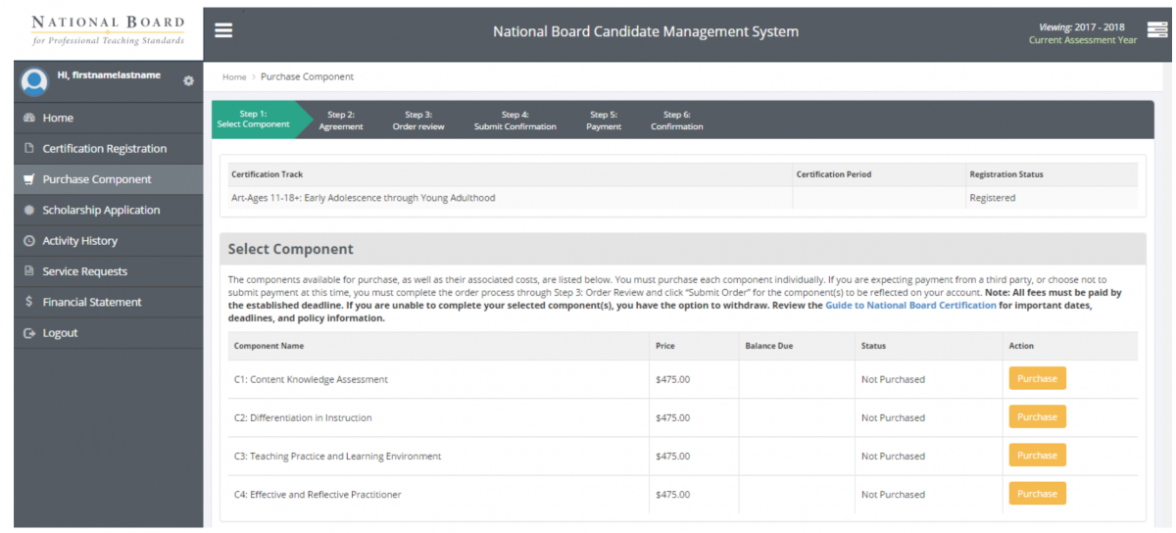Image resolution: width=1176 pixels, height=533 pixels.
Task: Click the Activity History clock icon
Action: [28, 241]
